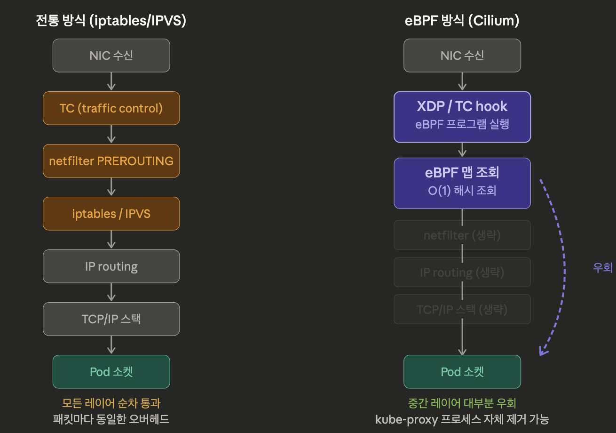Select the '중간 레이어 대부분 우회' caption

[x=462, y=403]
